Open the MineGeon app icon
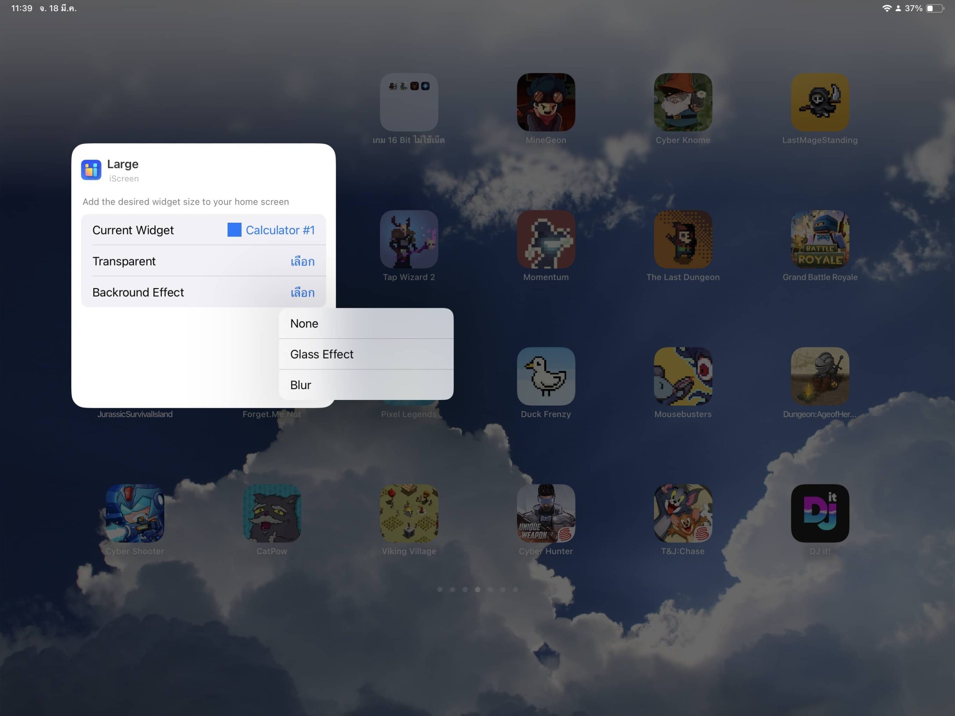Viewport: 955px width, 716px height. pos(546,102)
